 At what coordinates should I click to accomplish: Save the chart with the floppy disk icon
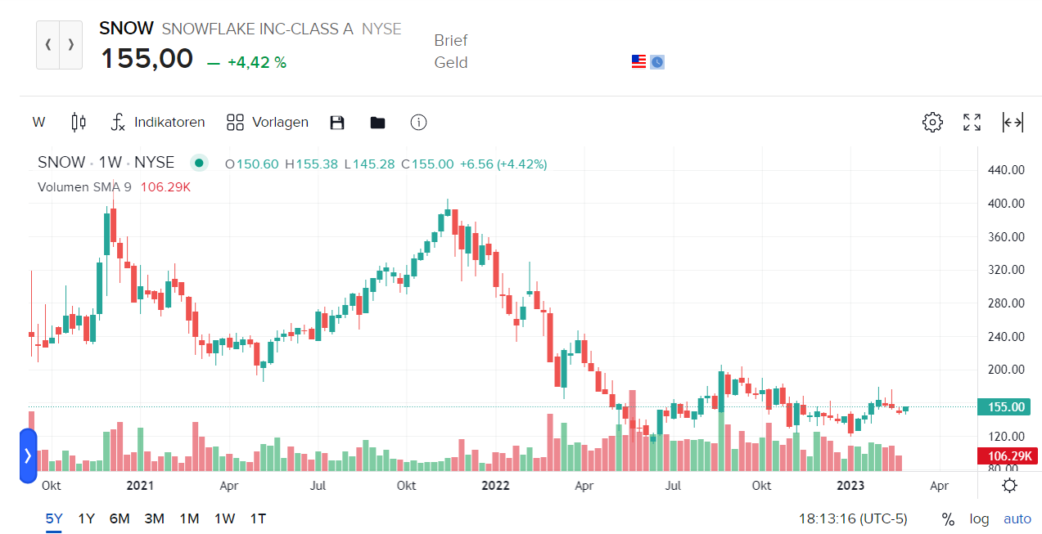pos(337,123)
